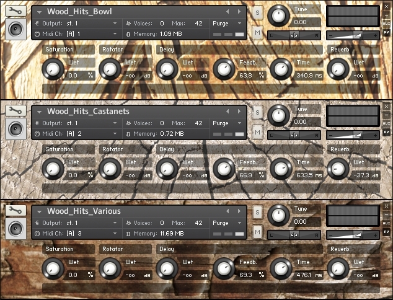Expand instrument name menu of Wood_Hits_Bowl

coord(40,12)
